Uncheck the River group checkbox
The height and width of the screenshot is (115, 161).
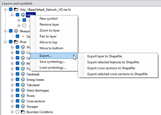[x=11, y=42]
